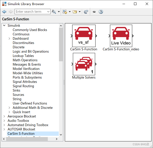Open Help with question mark icon
153x148 pixels.
point(101,12)
